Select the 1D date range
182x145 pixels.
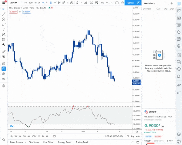click(12, 136)
